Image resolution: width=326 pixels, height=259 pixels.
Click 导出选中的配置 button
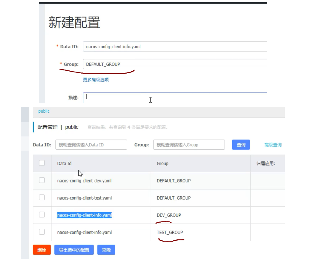(74, 250)
